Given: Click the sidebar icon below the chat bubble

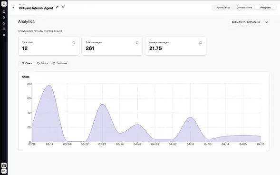Looking at the screenshot, I should click(x=4, y=23).
